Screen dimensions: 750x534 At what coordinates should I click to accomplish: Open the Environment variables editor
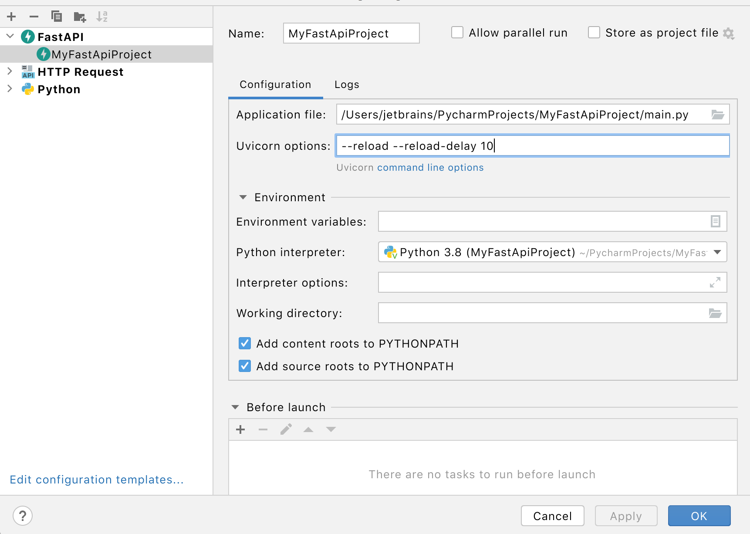click(x=715, y=221)
